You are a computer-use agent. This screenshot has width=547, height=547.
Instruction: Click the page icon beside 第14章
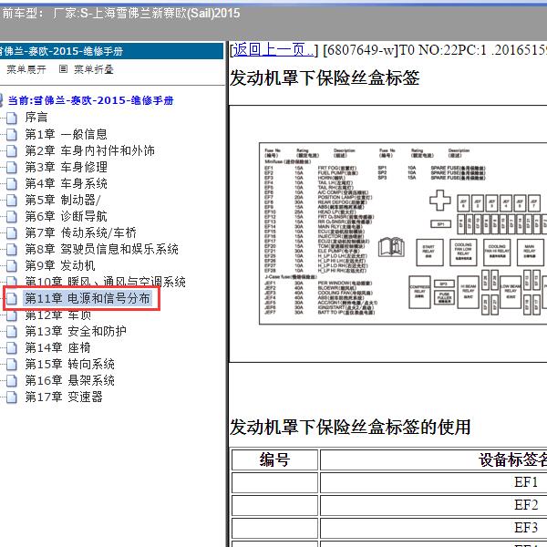(12, 348)
